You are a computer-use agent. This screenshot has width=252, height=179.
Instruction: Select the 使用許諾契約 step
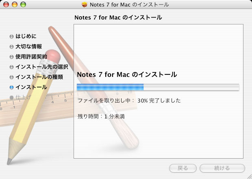click(31, 57)
